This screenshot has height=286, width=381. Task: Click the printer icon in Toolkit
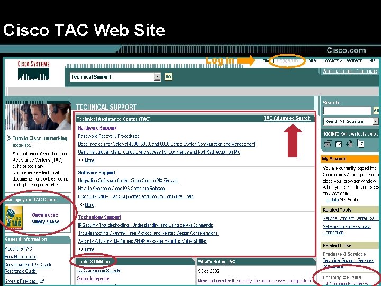328,144
